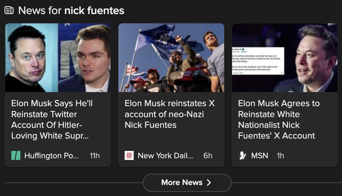Open the rally flags photo thumbnail

tap(171, 58)
